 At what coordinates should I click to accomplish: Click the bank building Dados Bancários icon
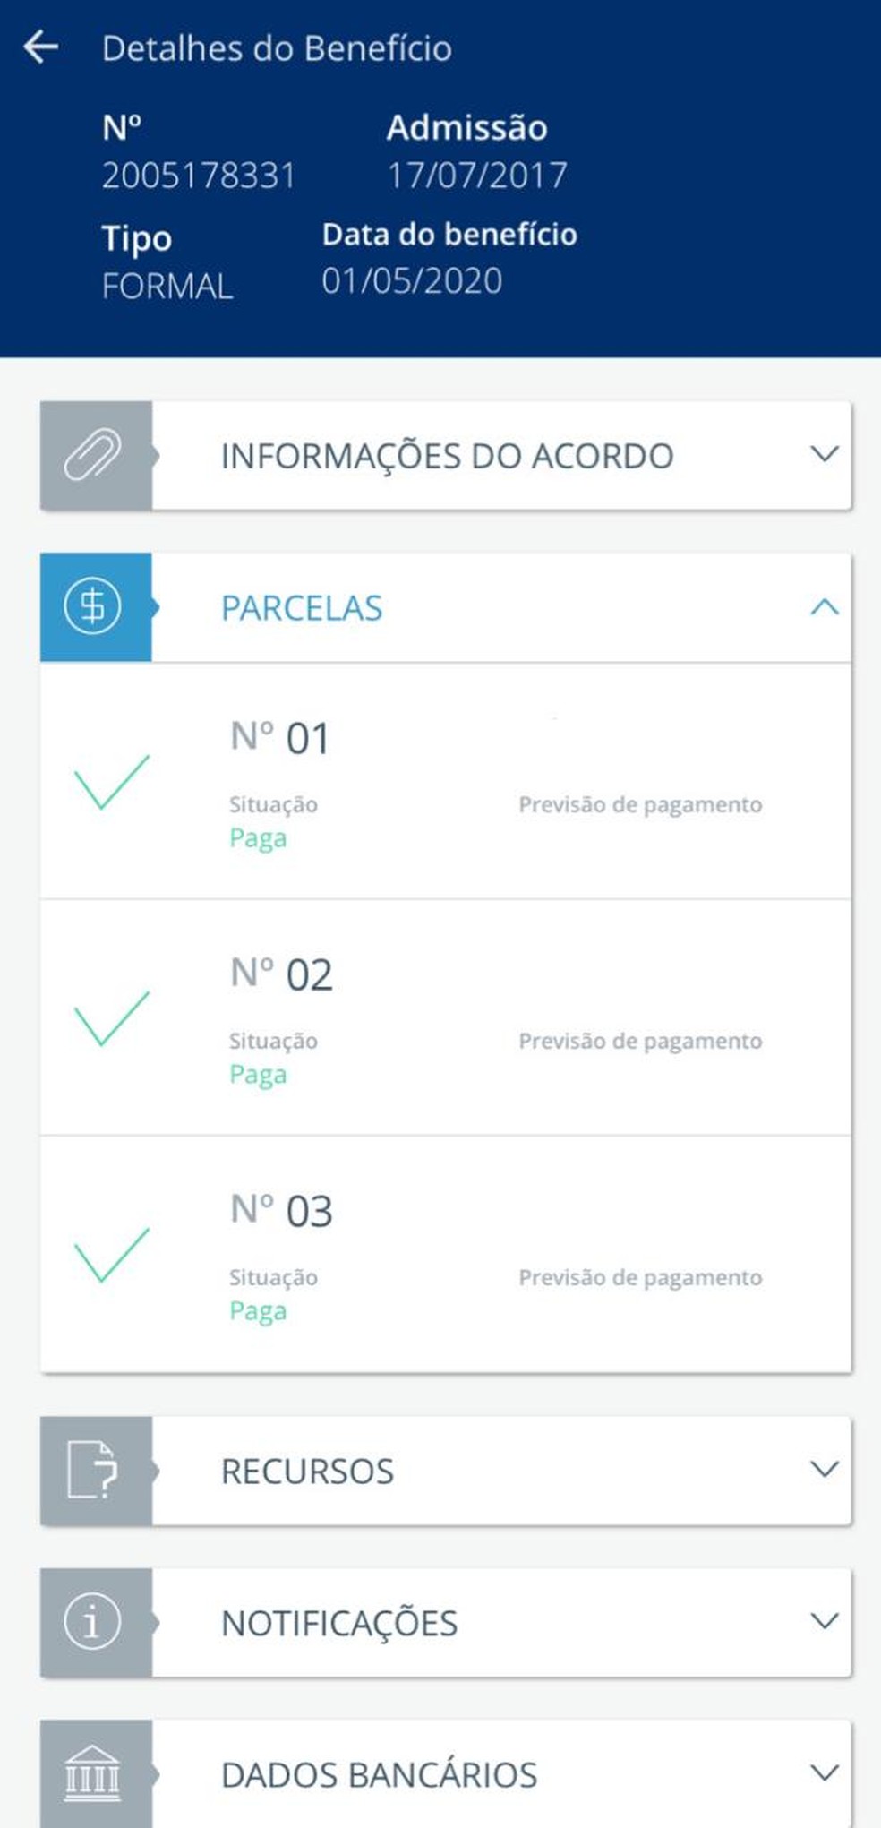(93, 1773)
